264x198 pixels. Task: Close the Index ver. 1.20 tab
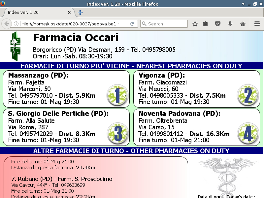click(69, 13)
